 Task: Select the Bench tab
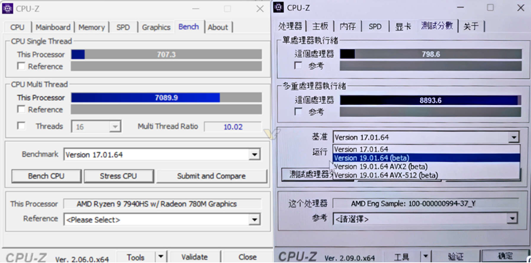point(189,27)
